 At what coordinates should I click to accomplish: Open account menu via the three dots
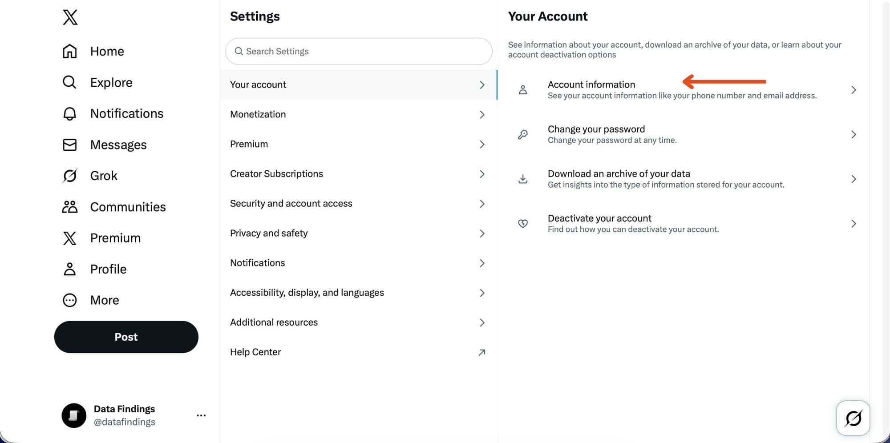201,415
